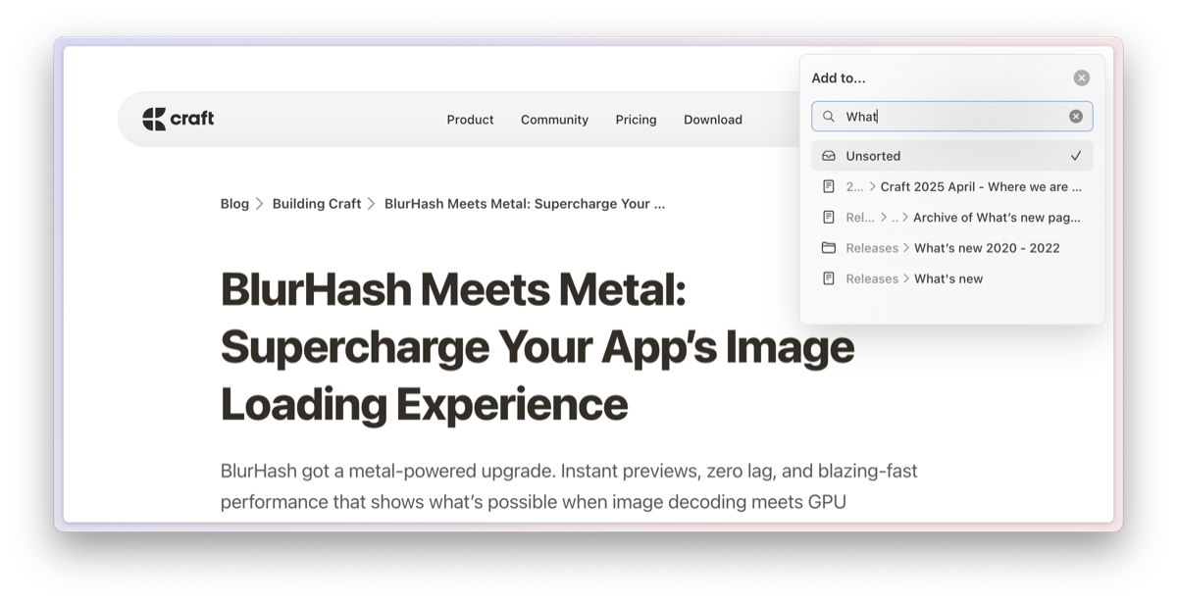Viewport: 1177px width, 604px height.
Task: Click the document icon beside Craft 2025 April
Action: (x=829, y=186)
